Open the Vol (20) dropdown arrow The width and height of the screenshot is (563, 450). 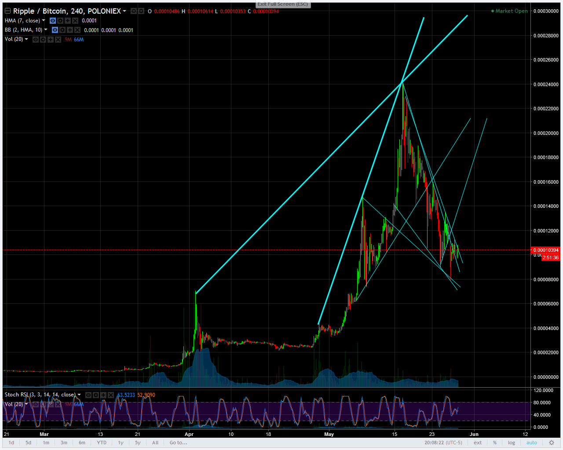[x=26, y=39]
